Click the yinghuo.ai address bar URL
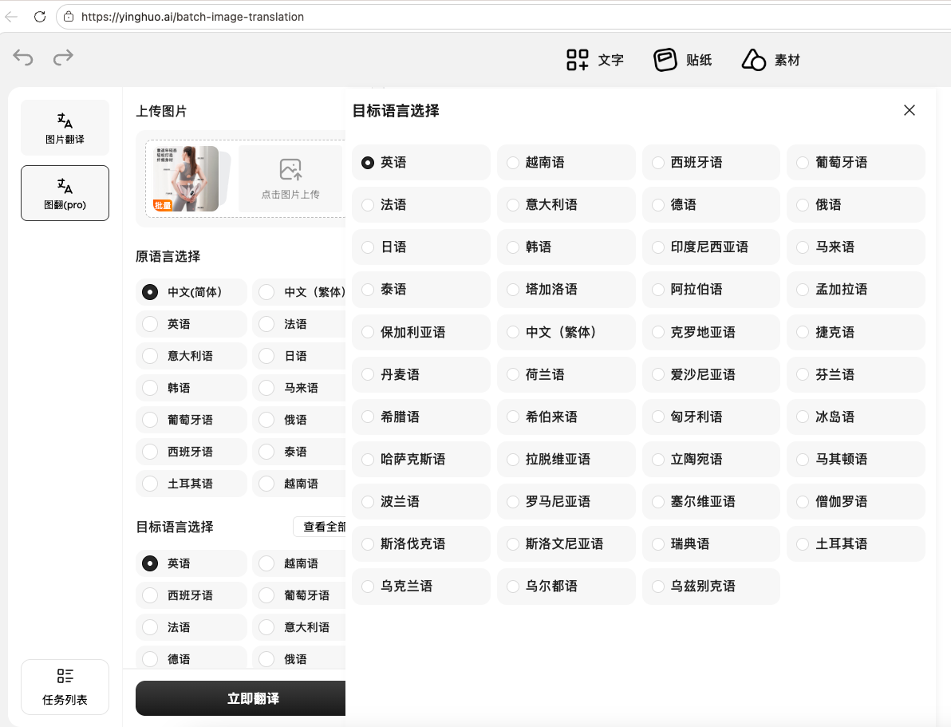Image resolution: width=951 pixels, height=727 pixels. pos(193,17)
